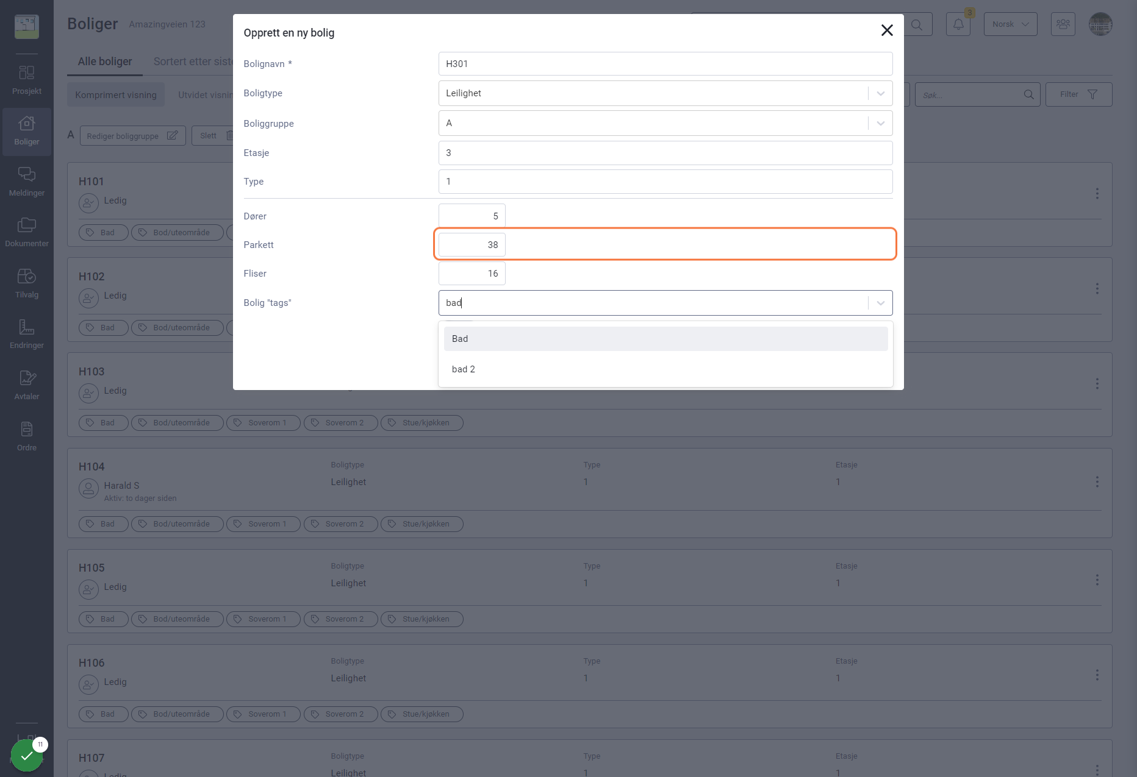
Task: Click the green checkmark task badge
Action: 27,756
